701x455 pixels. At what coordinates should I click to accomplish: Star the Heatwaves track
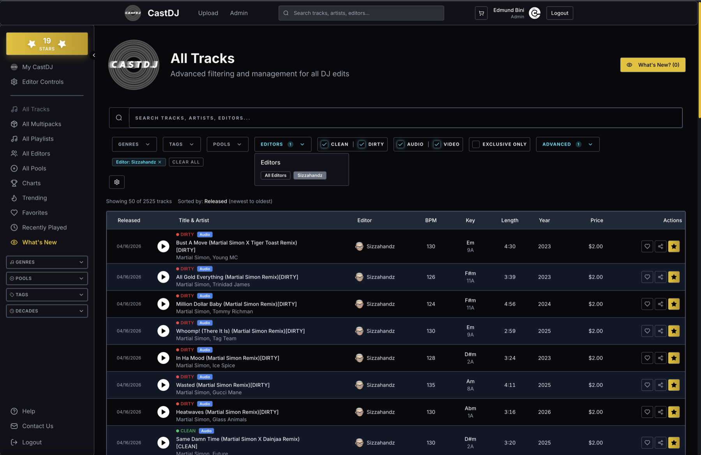(x=674, y=412)
